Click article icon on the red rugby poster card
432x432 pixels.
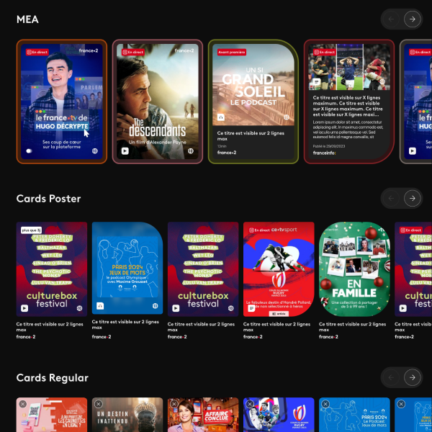251,308
